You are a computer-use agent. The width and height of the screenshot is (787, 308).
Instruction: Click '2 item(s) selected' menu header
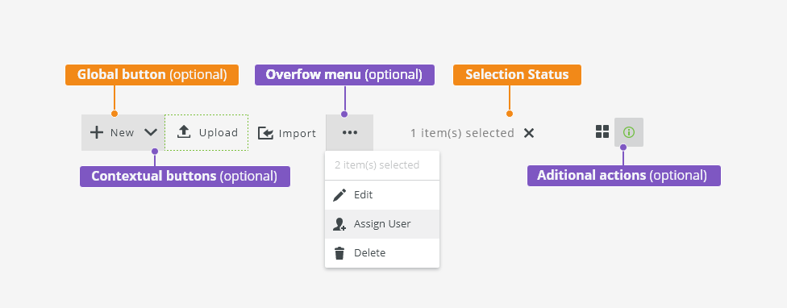click(x=377, y=165)
